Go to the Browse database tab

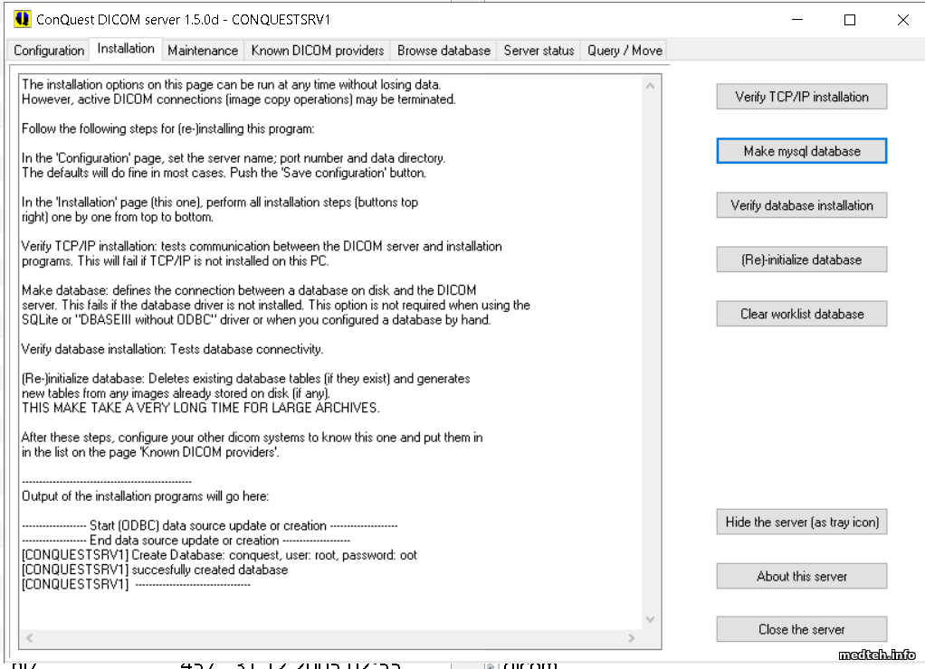coord(443,51)
